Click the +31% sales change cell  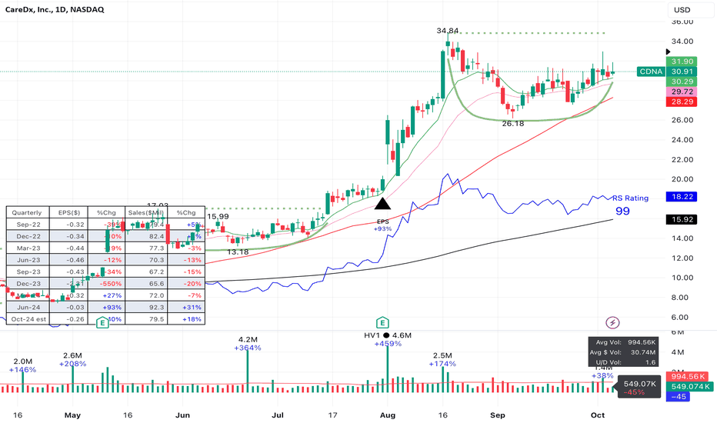tap(192, 308)
